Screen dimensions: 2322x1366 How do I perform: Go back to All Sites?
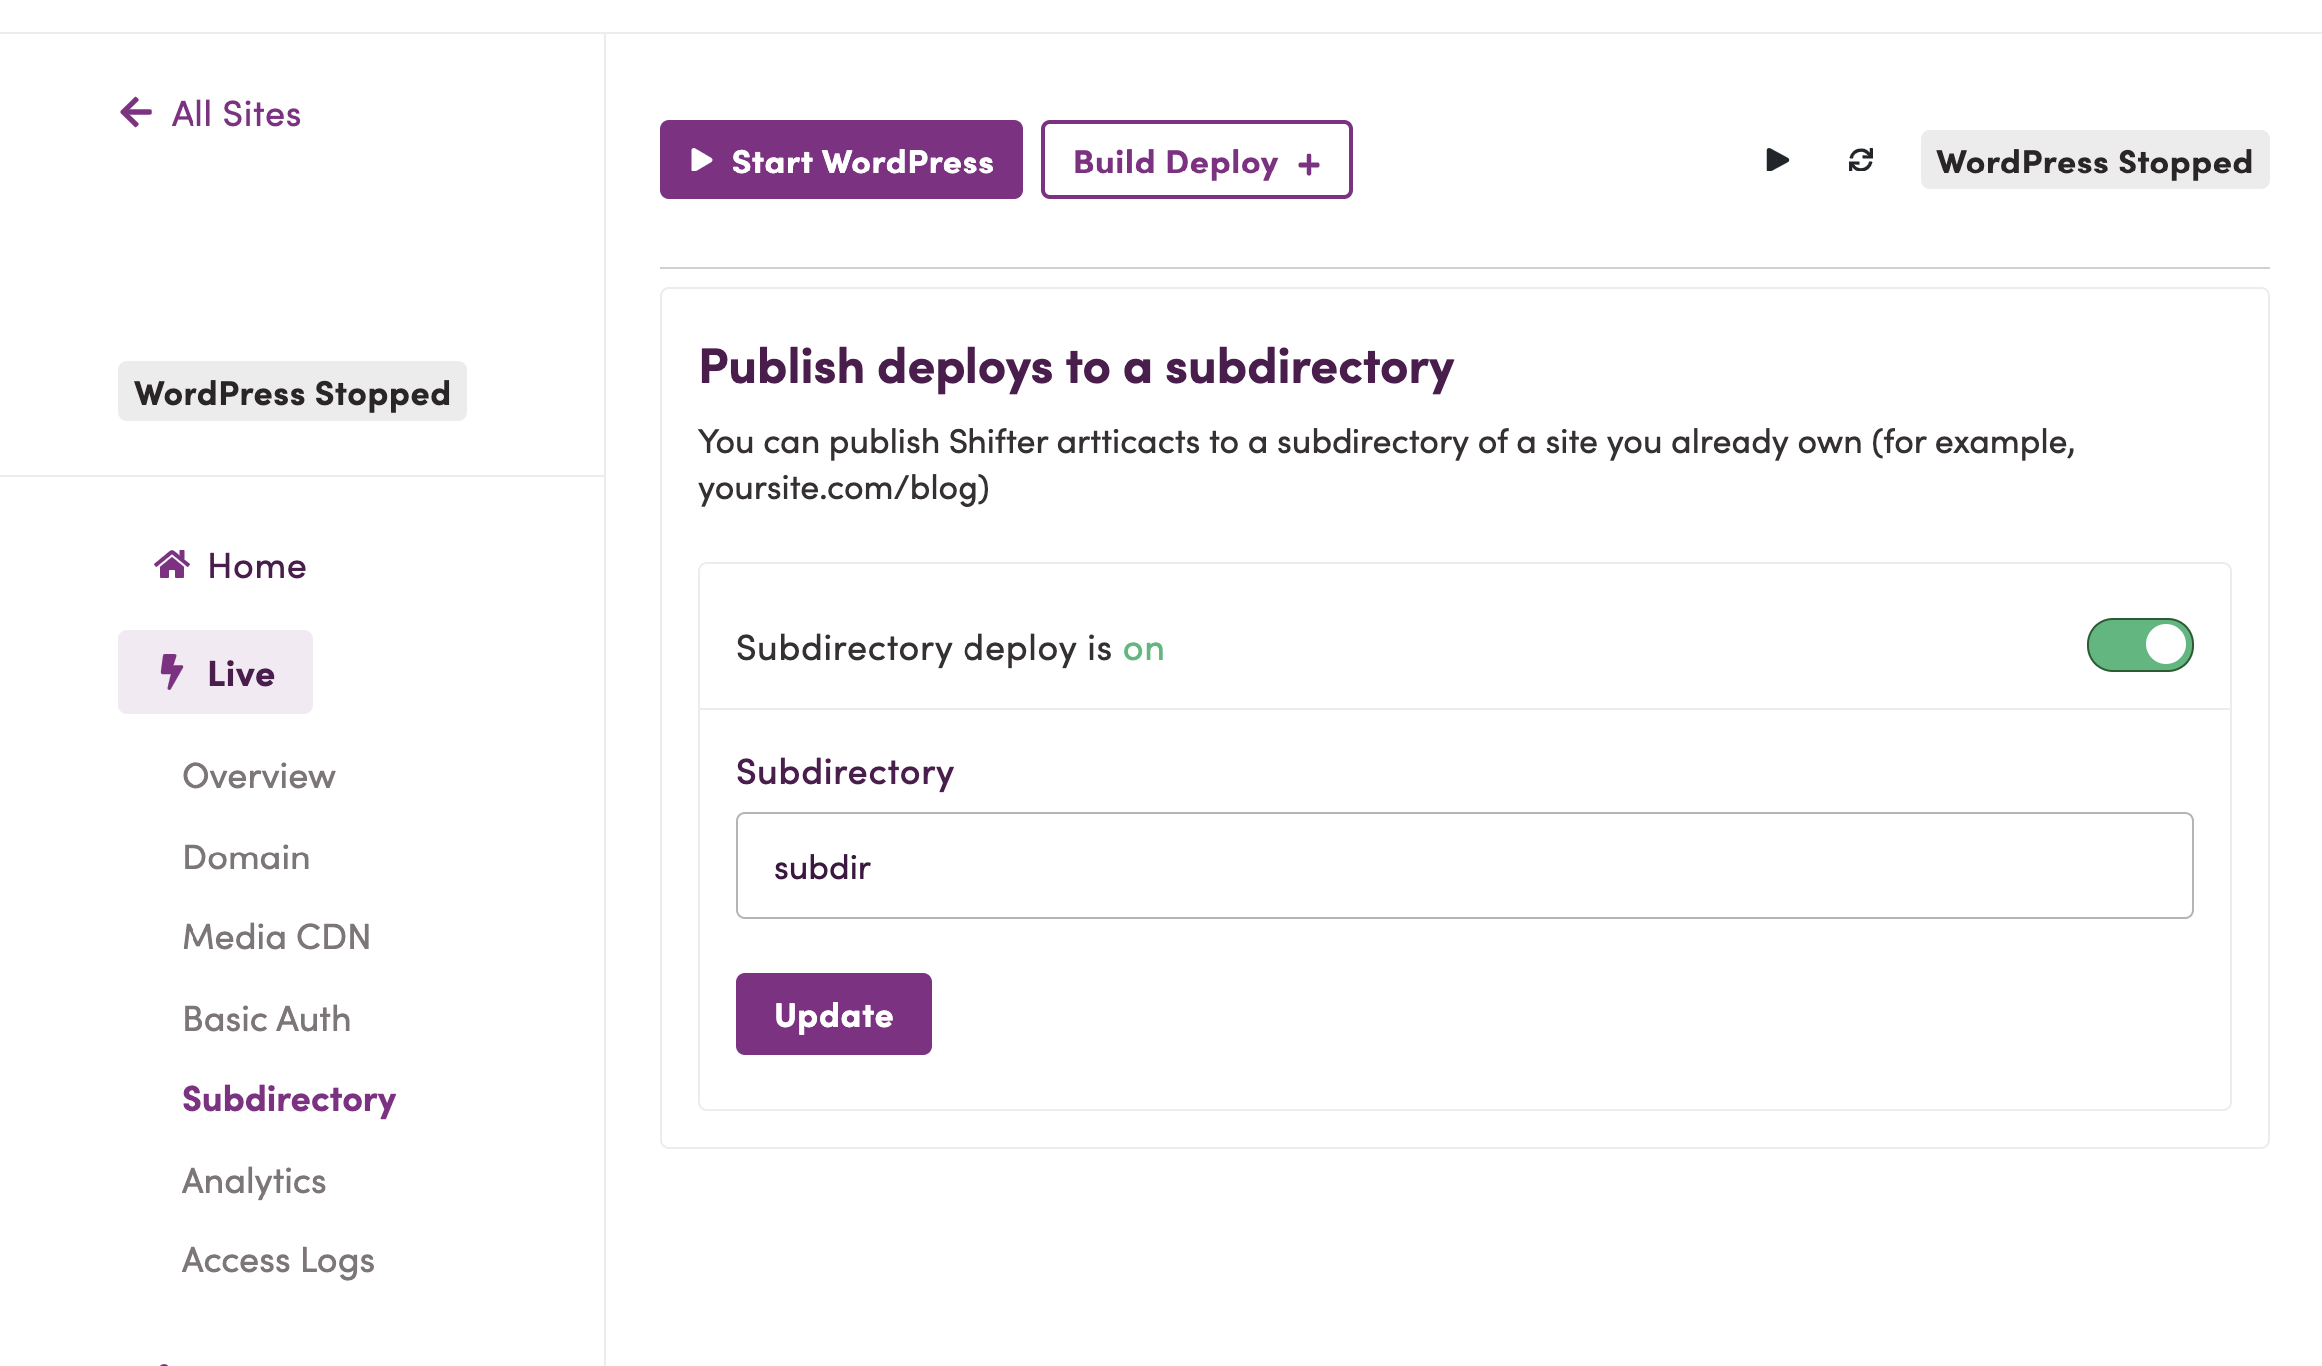pos(210,114)
